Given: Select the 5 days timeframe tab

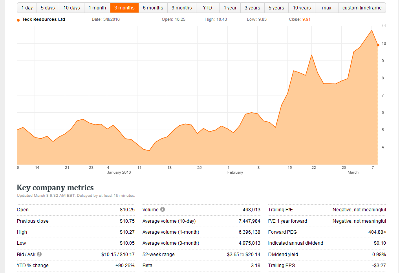Looking at the screenshot, I should (48, 8).
